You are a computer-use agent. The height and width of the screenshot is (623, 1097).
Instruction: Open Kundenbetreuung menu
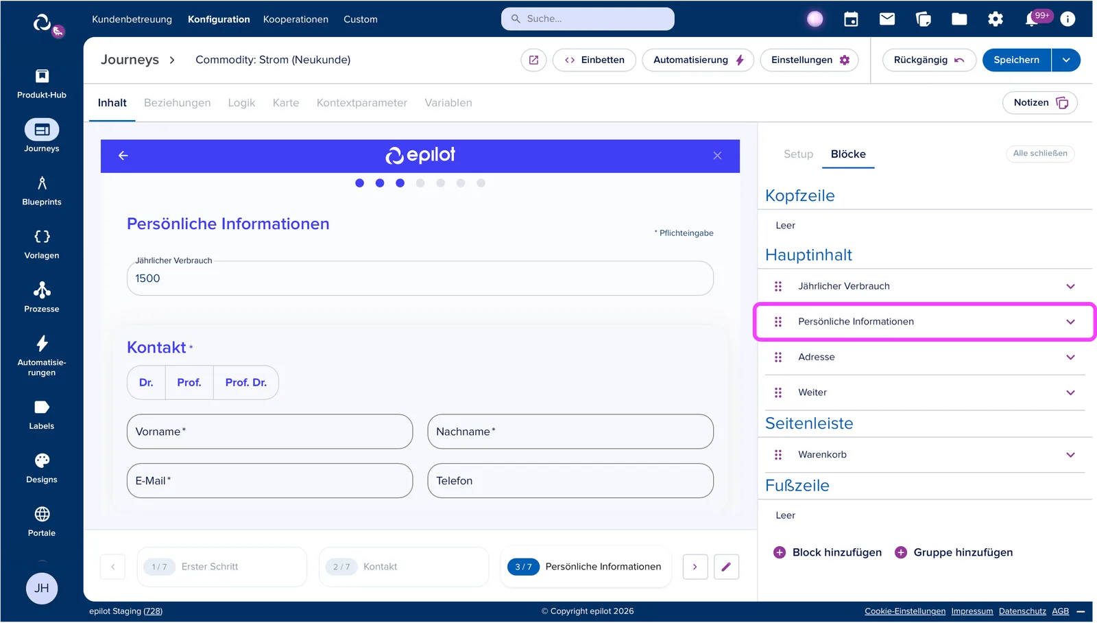click(132, 19)
